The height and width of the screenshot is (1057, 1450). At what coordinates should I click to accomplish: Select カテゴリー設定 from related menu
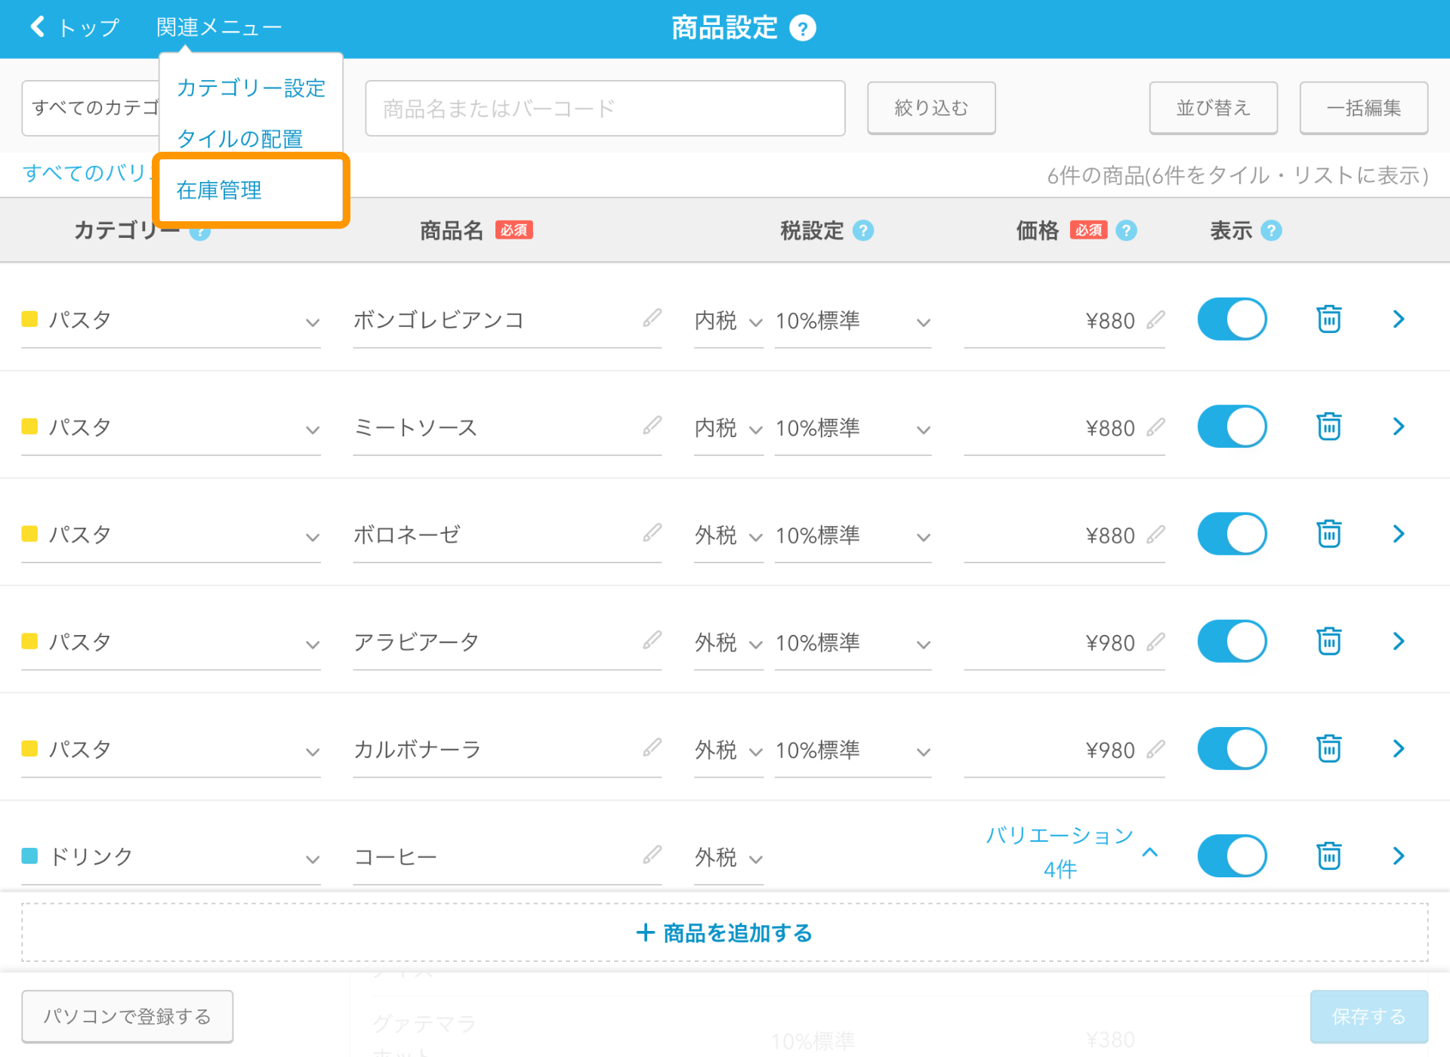point(251,88)
